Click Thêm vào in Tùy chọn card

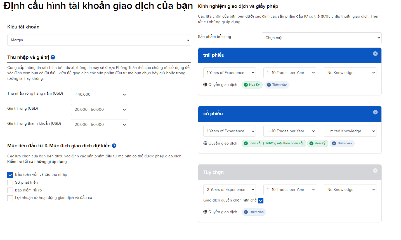point(254,212)
